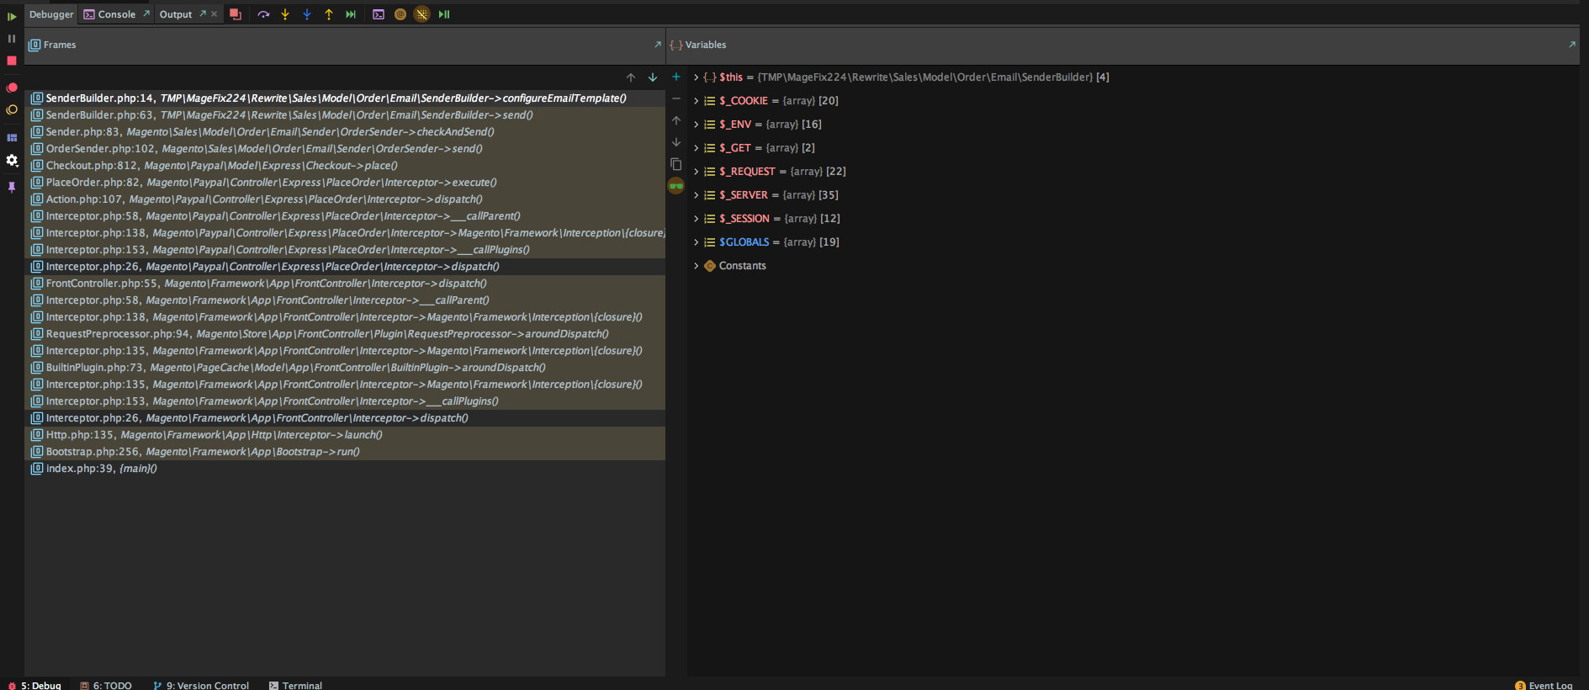The width and height of the screenshot is (1589, 690).
Task: Remove a watch with the minus icon
Action: pyautogui.click(x=676, y=98)
